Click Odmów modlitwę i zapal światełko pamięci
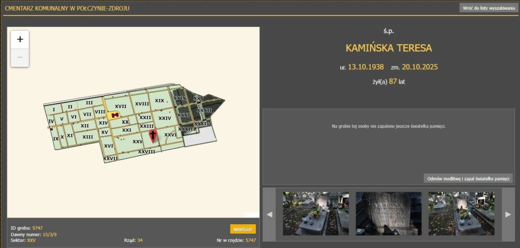Screen dimensions: 520x248 click(x=468, y=179)
